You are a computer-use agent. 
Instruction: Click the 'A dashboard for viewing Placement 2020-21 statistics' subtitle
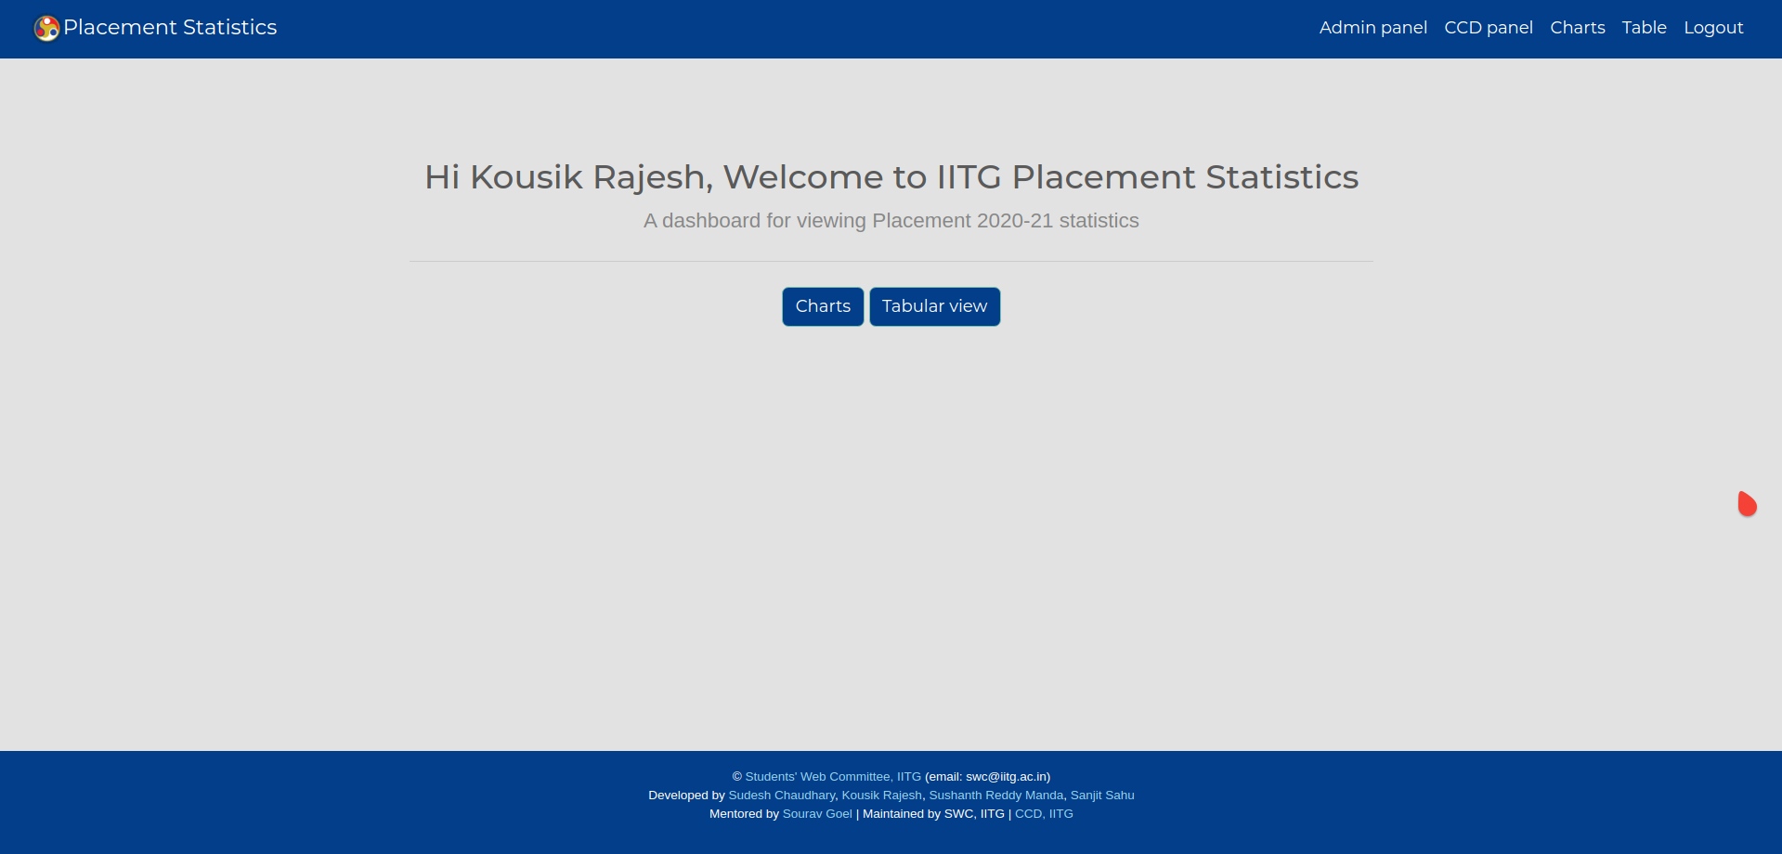[891, 221]
